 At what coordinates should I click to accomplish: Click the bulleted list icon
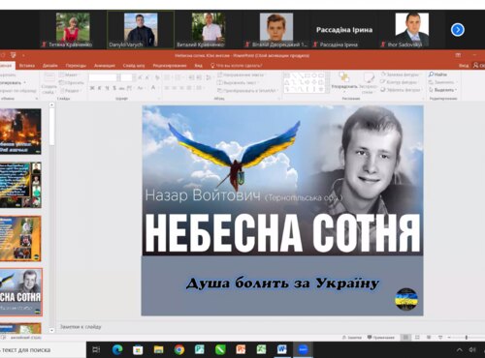[168, 77]
